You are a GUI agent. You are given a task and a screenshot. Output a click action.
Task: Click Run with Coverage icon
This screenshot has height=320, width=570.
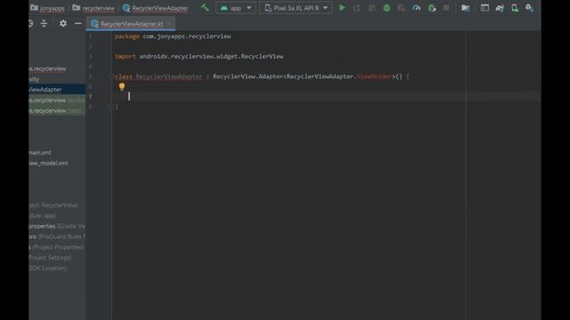pos(402,8)
